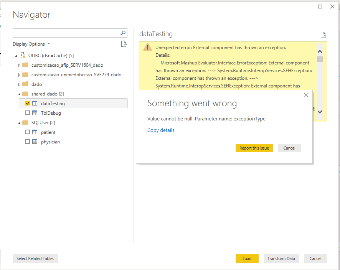Expand the dado folder node
Screen dimensions: 340x270
point(19,84)
